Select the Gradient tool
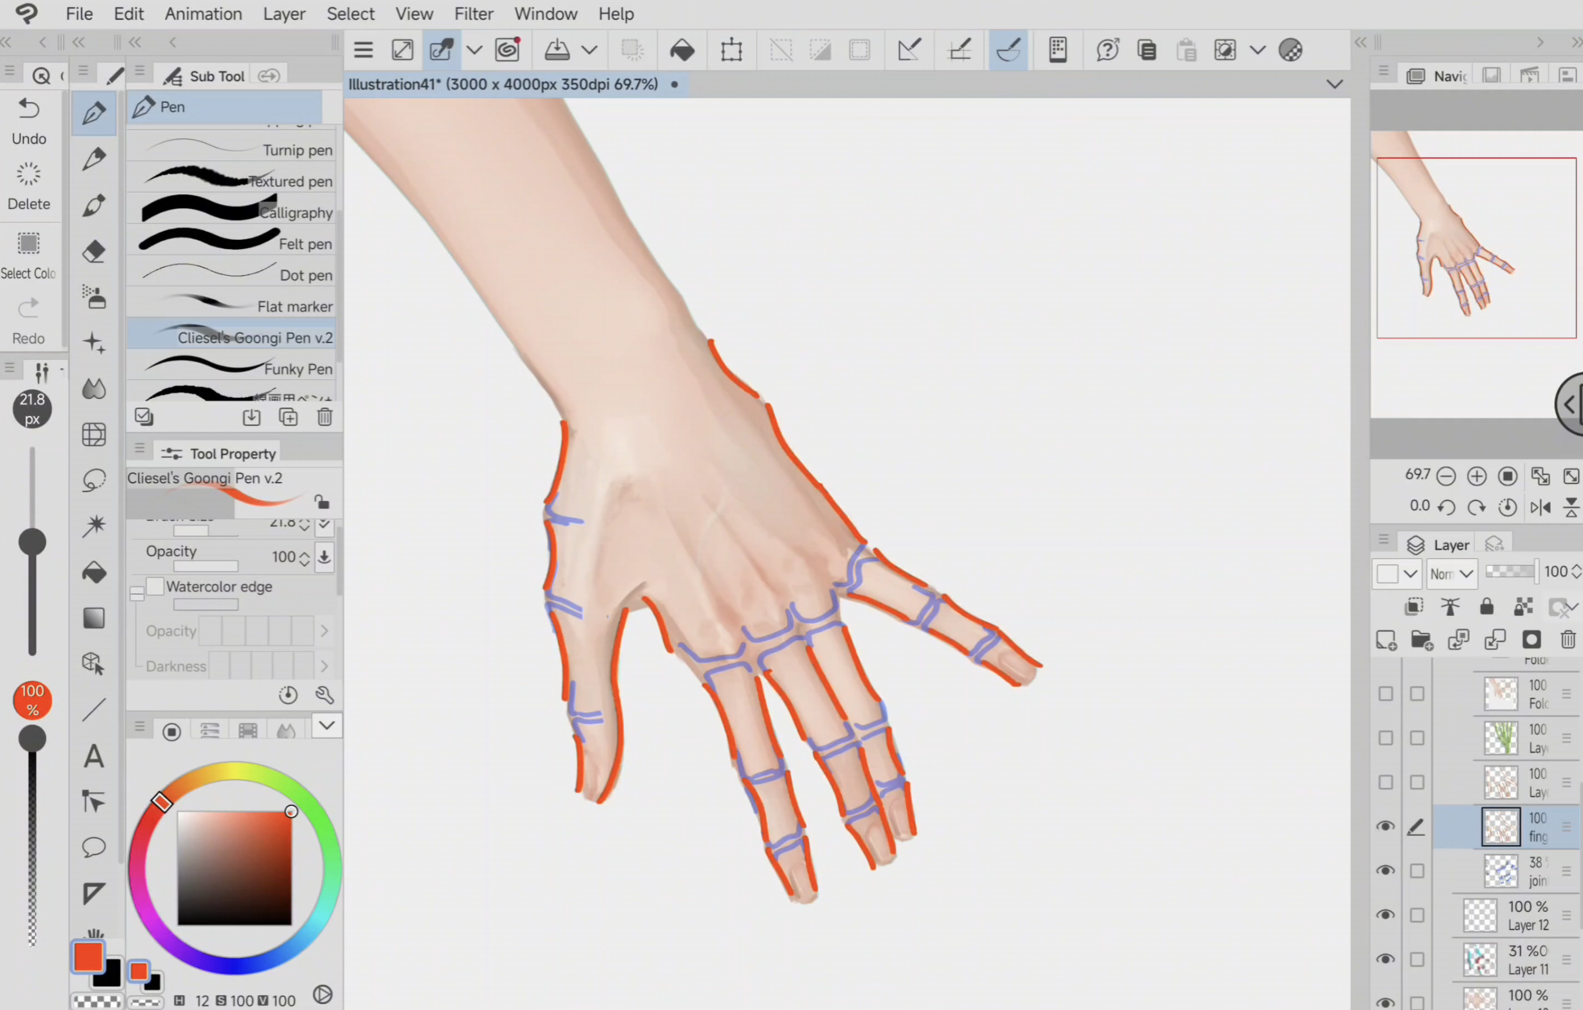 click(94, 618)
